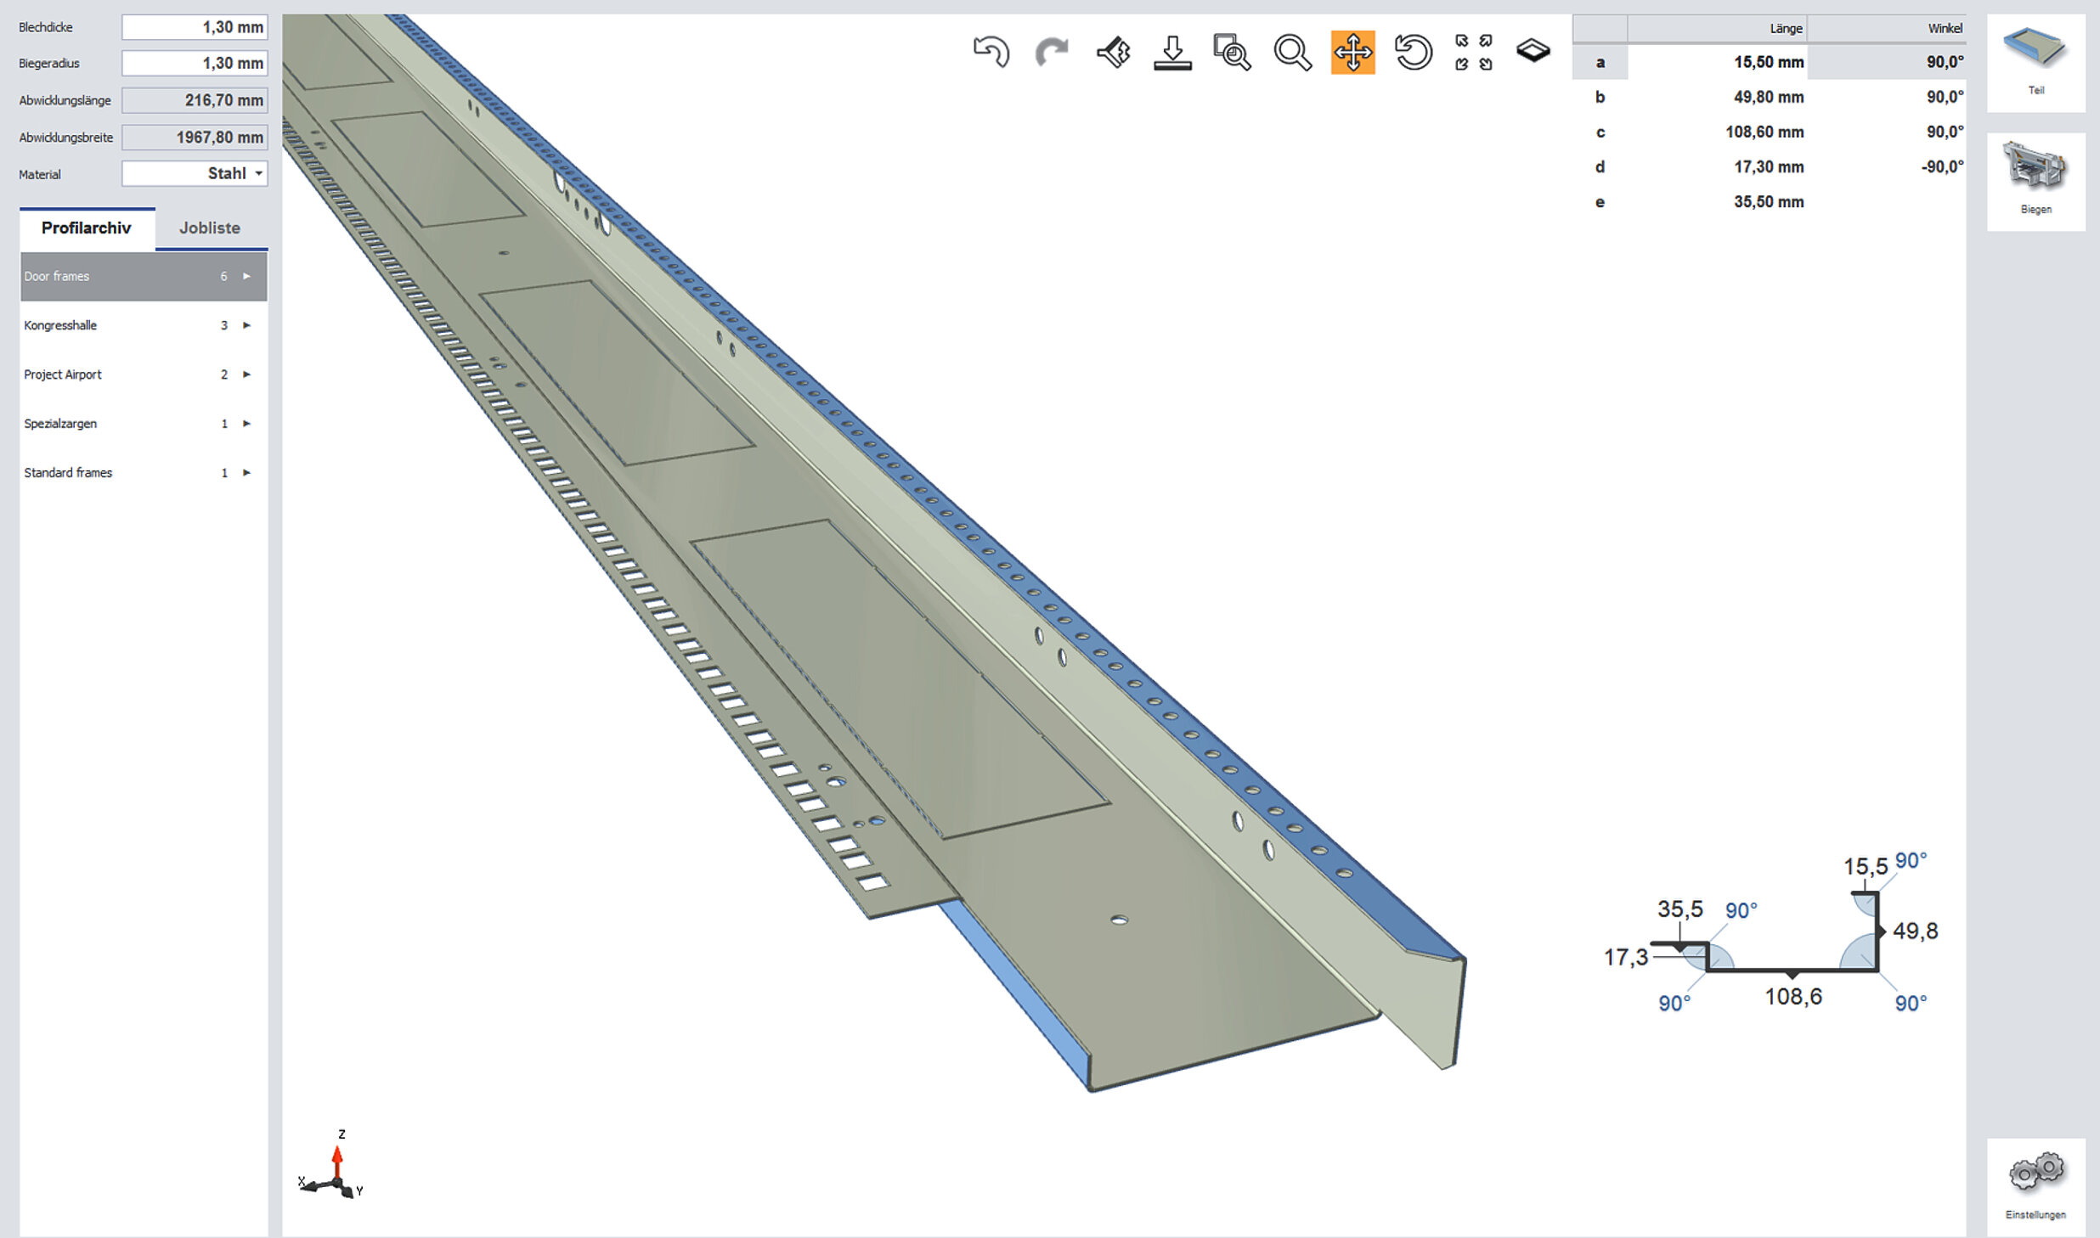Select the Profilarchiv tab
Image resolution: width=2100 pixels, height=1238 pixels.
pyautogui.click(x=86, y=228)
